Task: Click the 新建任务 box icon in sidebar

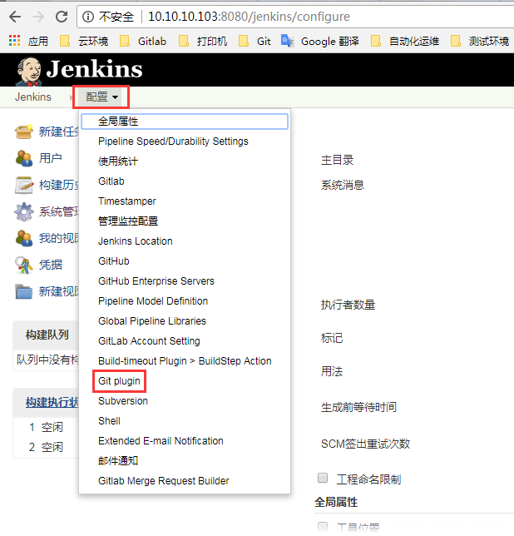Action: point(24,132)
